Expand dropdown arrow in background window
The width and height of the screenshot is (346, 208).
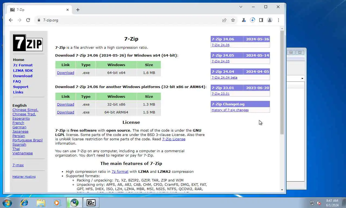pyautogui.click(x=302, y=79)
